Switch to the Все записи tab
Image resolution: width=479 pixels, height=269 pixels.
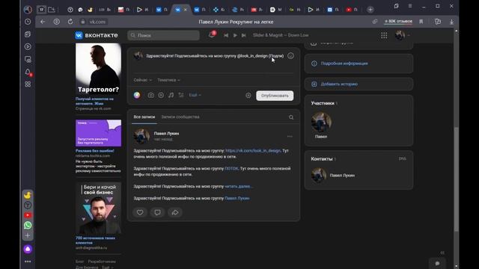tap(144, 117)
